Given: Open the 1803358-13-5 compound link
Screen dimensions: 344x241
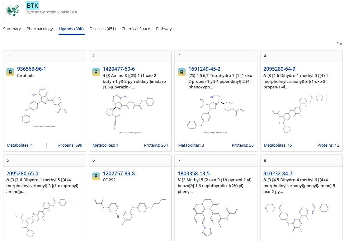Looking at the screenshot, I should [194, 173].
